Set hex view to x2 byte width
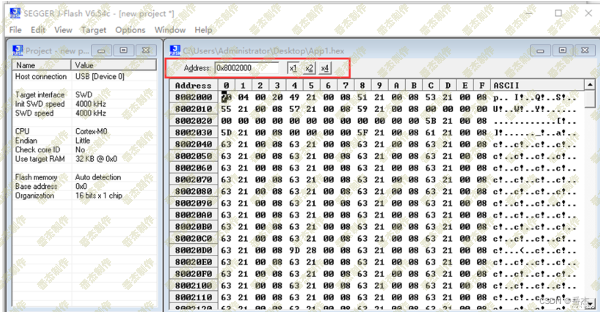 (x=309, y=68)
